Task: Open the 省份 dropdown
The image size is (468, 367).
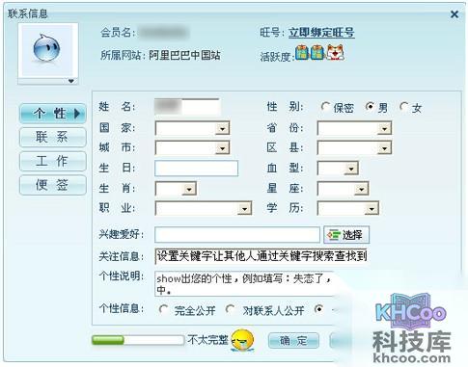Action: 354,128
